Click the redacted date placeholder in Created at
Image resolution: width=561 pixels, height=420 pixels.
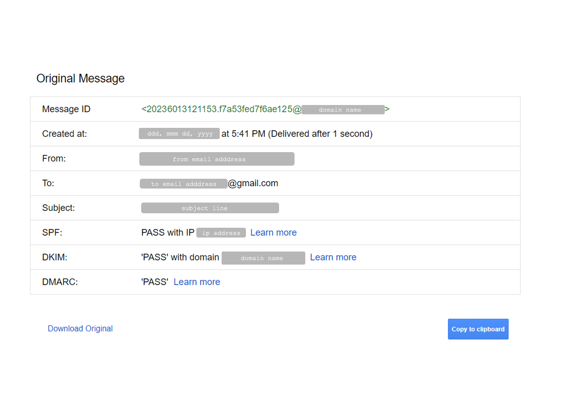[179, 133]
